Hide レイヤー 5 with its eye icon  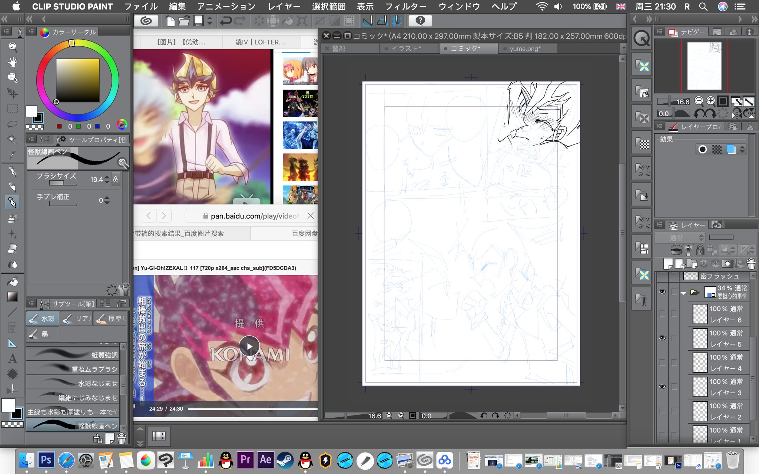click(x=662, y=338)
